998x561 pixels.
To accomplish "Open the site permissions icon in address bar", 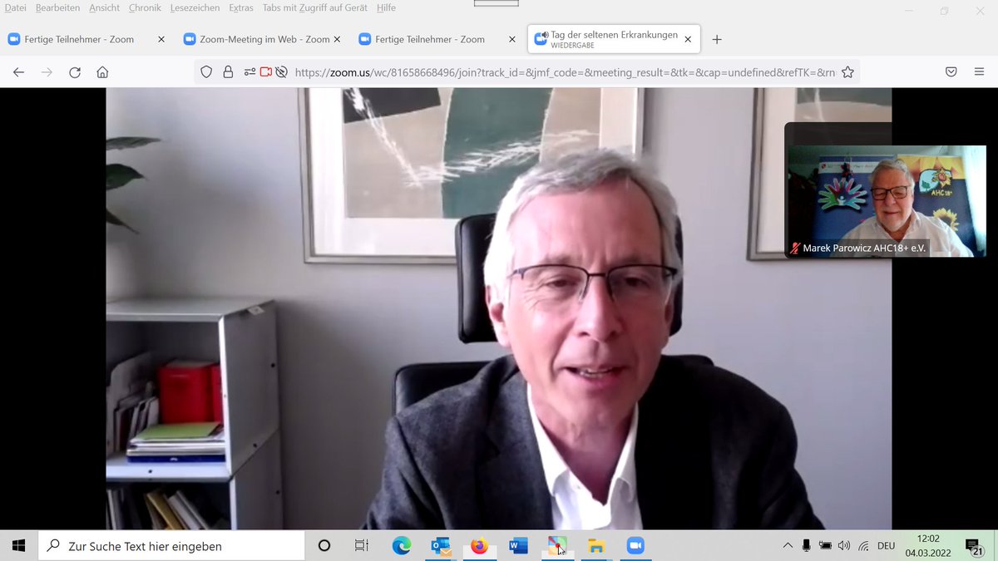I will (249, 72).
